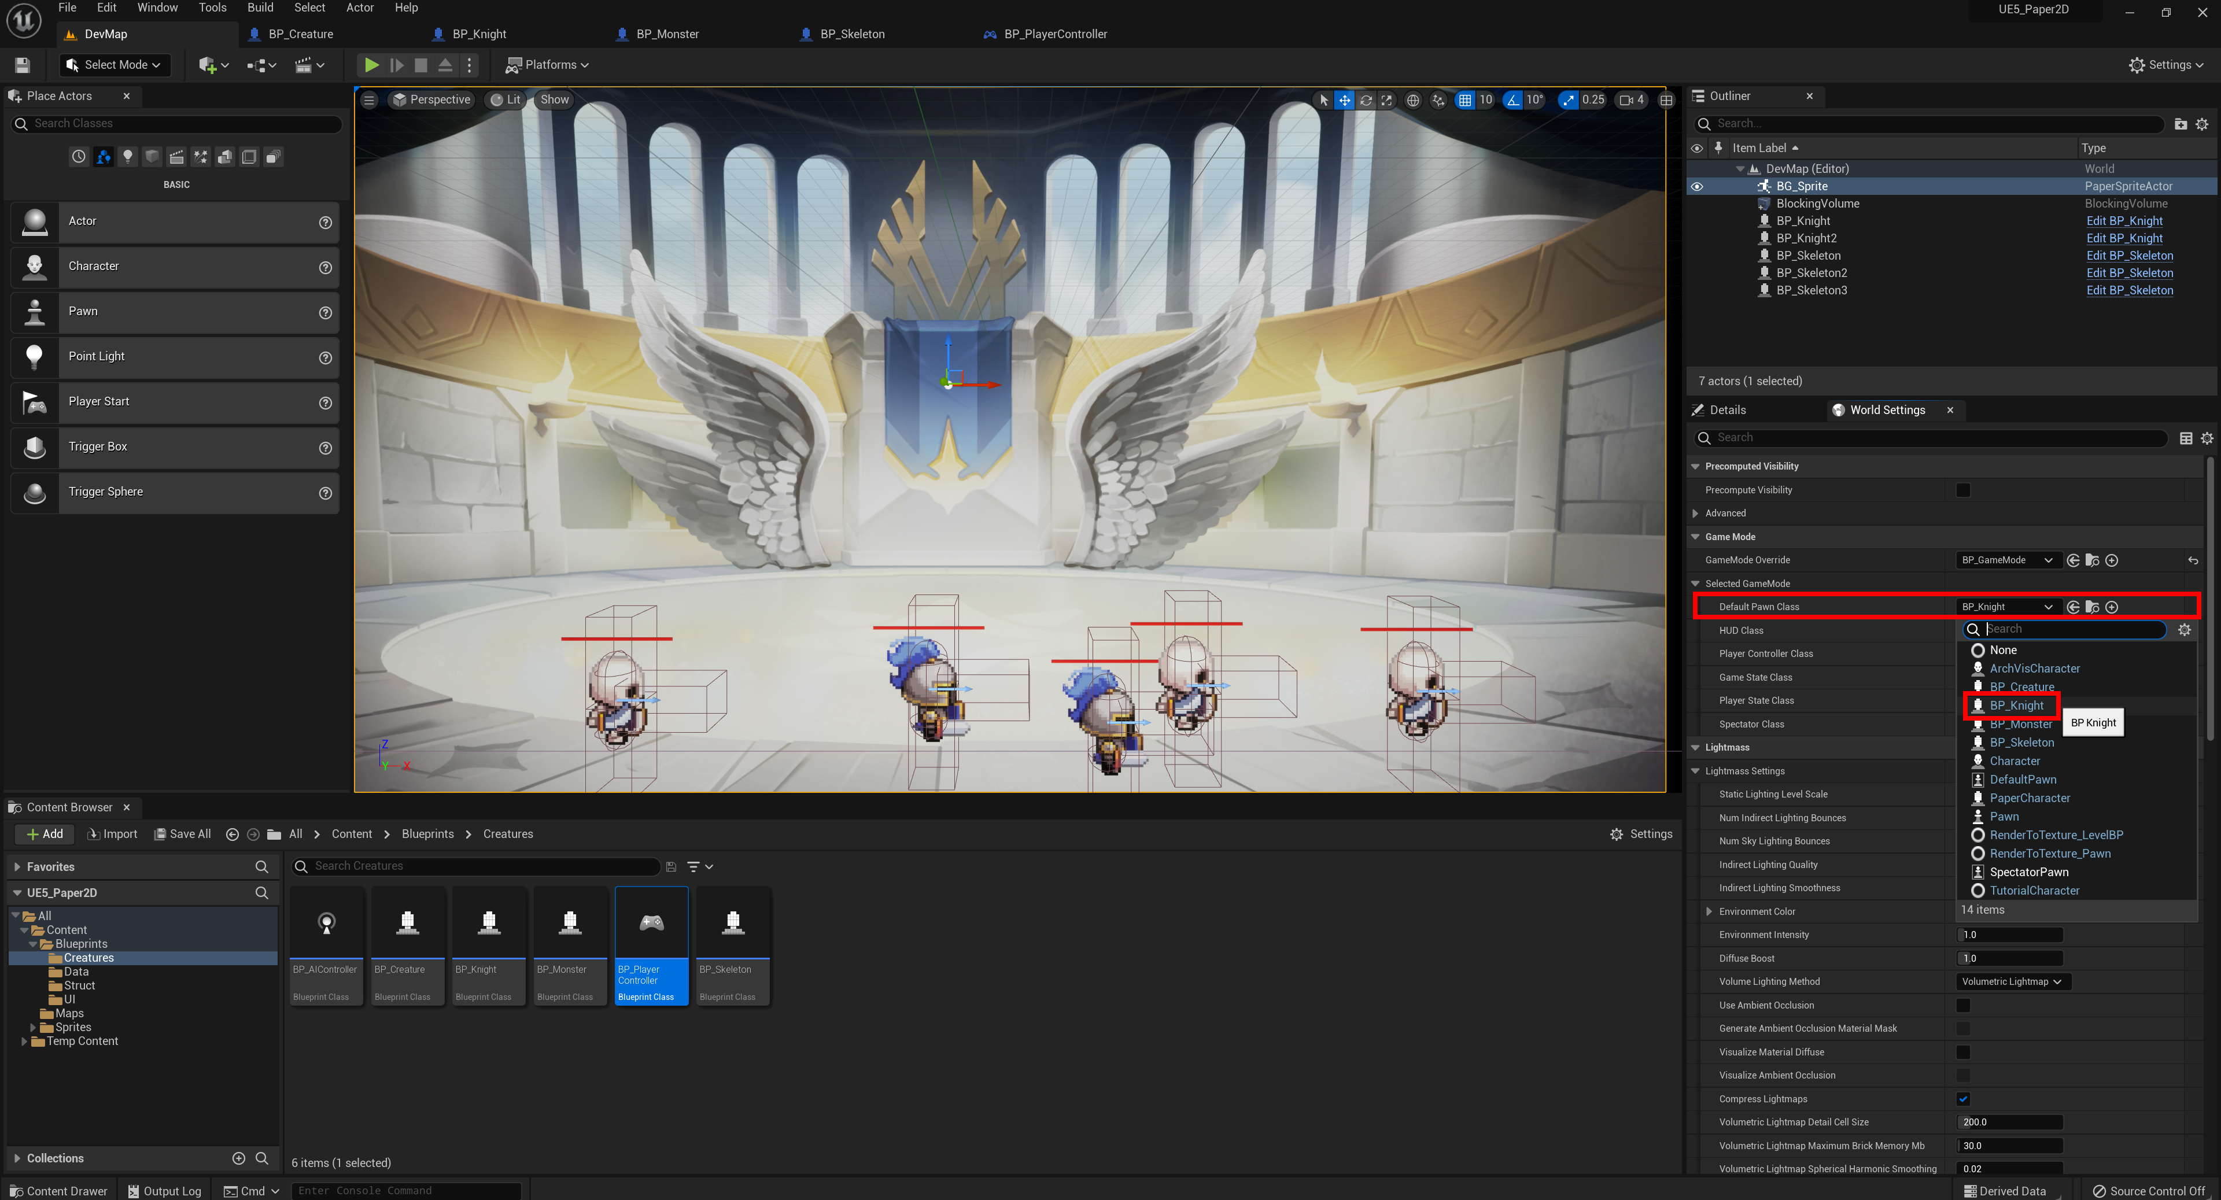Open the Platforms dropdown
The image size is (2221, 1200).
coord(547,65)
